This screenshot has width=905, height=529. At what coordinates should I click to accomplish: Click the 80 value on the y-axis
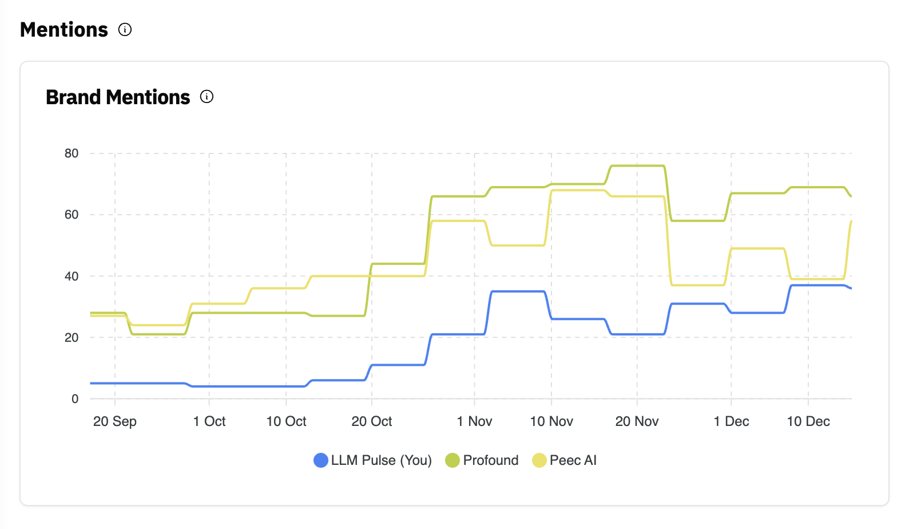pos(72,153)
